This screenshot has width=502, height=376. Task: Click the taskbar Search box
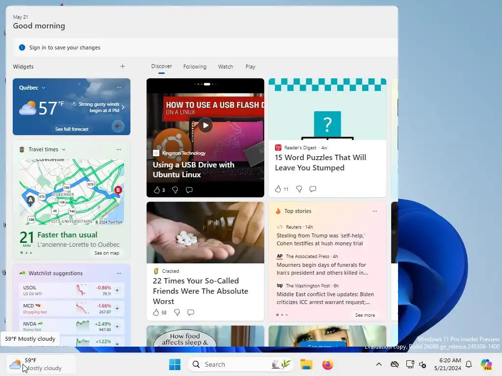240,364
